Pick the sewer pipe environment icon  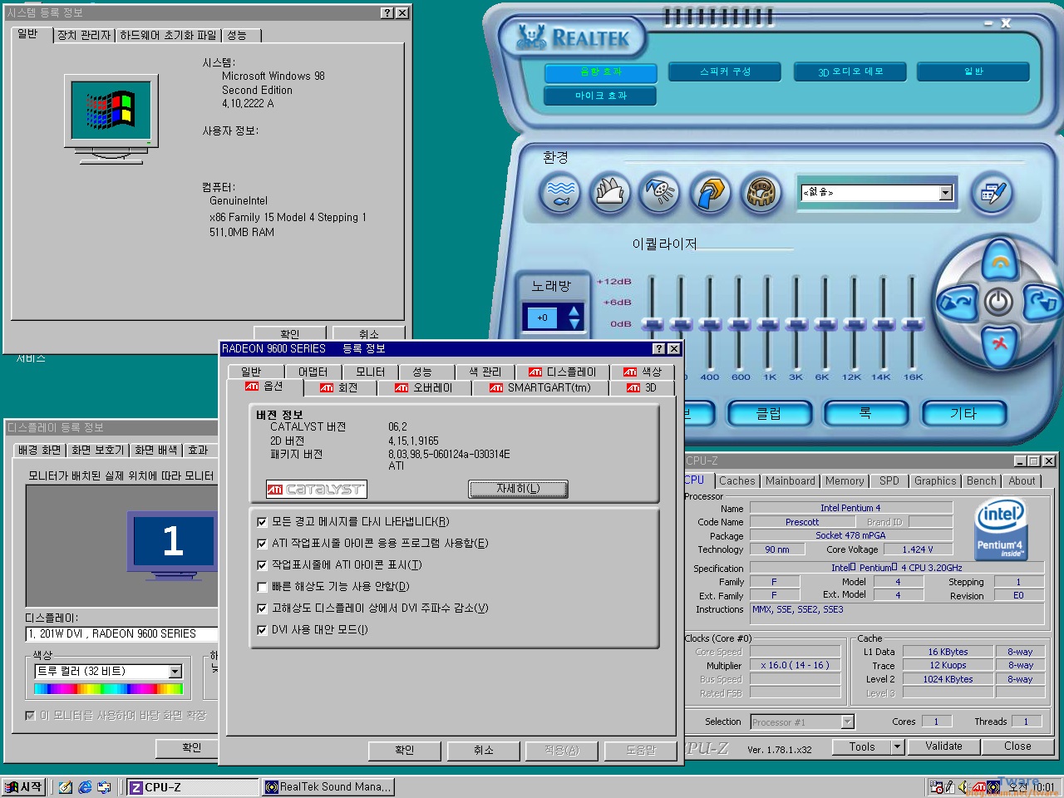(710, 193)
